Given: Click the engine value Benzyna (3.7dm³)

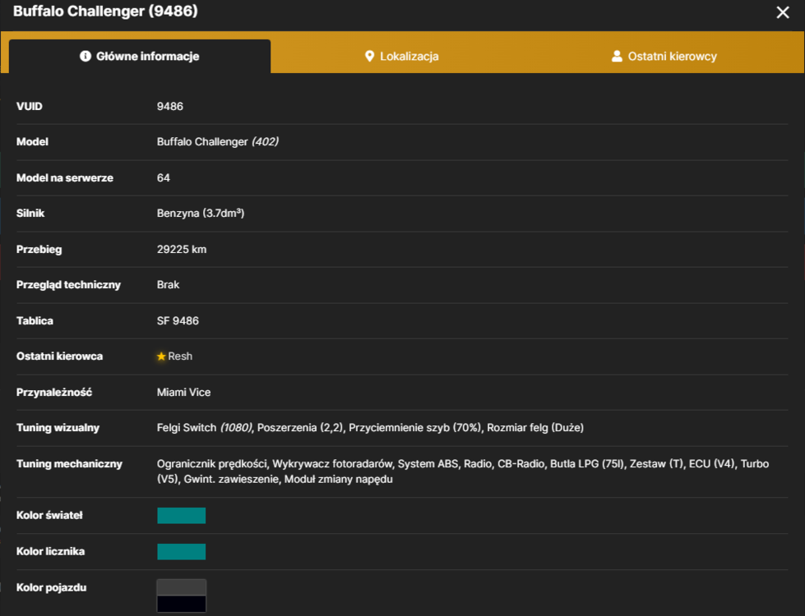Looking at the screenshot, I should pos(201,213).
